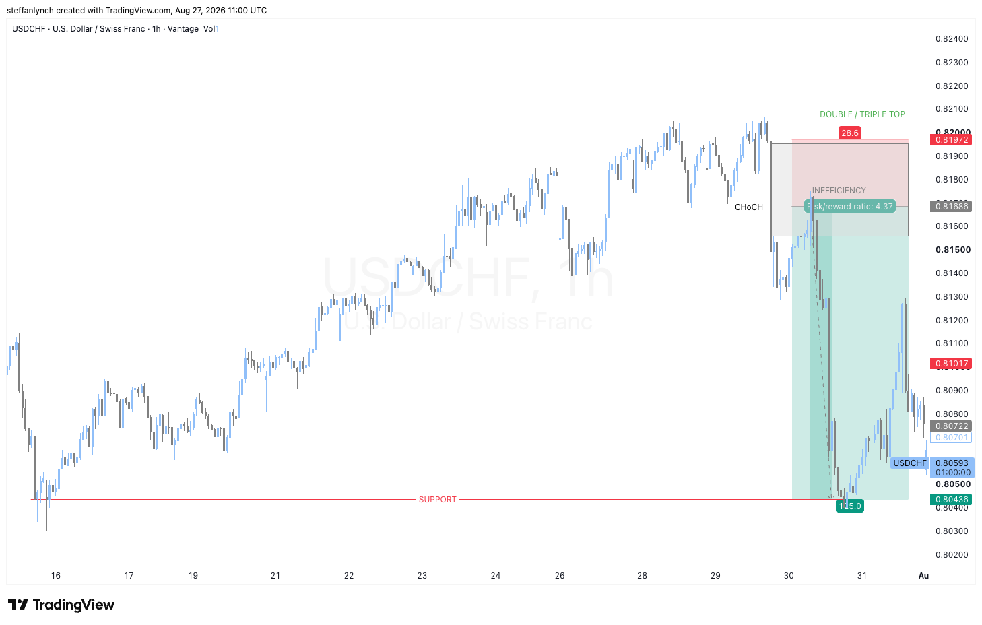The width and height of the screenshot is (982, 625).
Task: Click 0.82100 on the price scale
Action: point(952,109)
